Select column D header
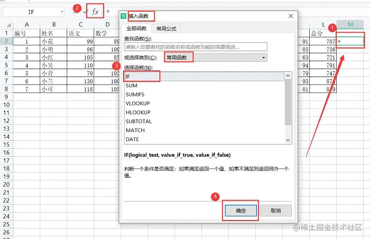Screen dimensions: 370x239 coord(107,24)
